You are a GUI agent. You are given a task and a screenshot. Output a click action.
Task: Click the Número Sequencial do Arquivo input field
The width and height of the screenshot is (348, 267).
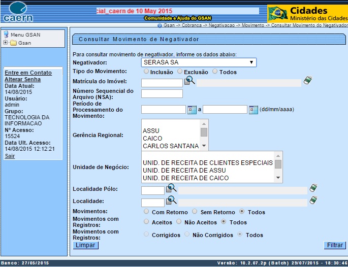click(x=162, y=93)
